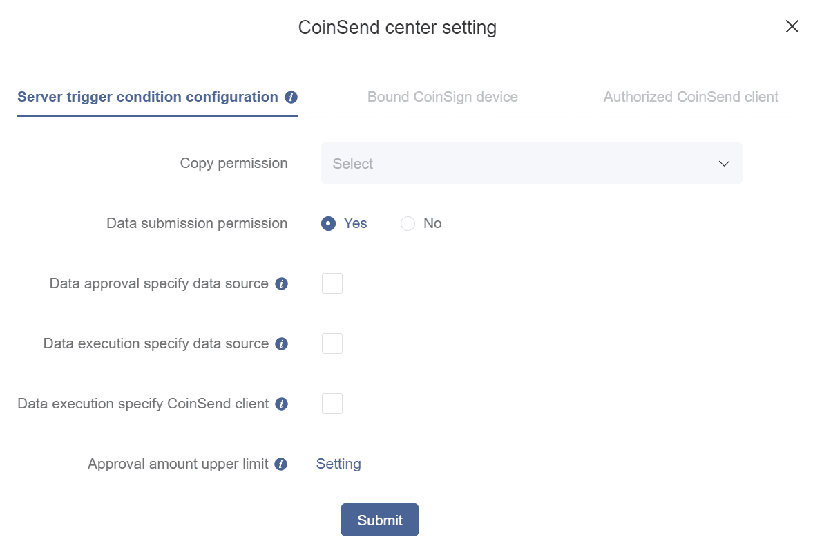Enable Data approval specify data source
813x546 pixels.
pyautogui.click(x=332, y=283)
